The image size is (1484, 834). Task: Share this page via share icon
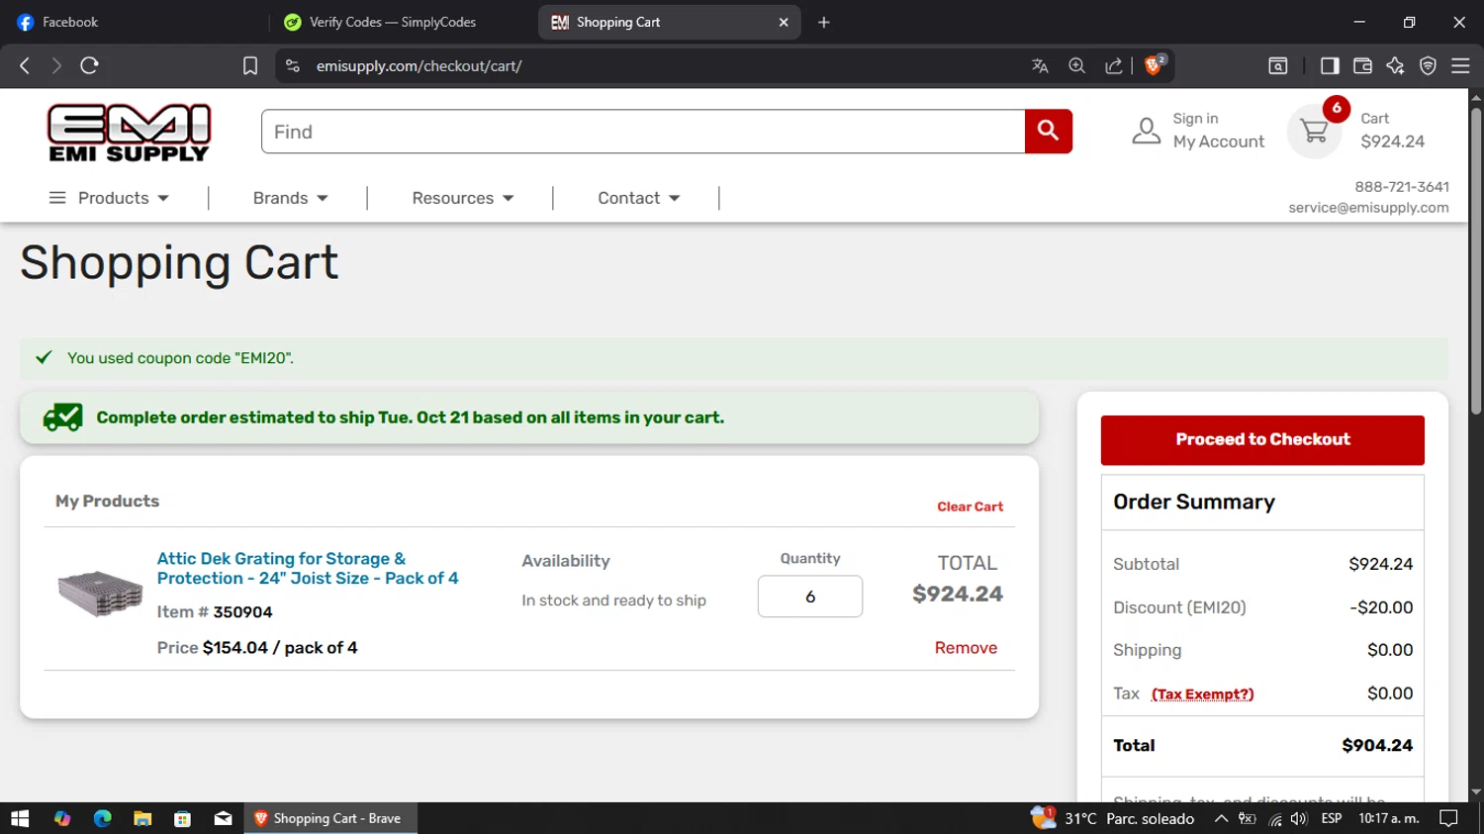[1113, 65]
